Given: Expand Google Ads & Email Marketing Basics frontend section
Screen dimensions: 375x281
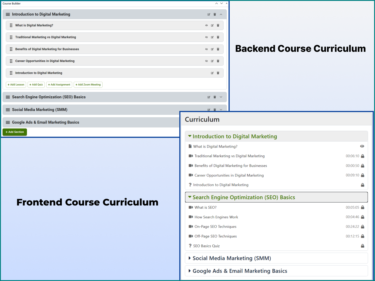Looking at the screenshot, I should point(240,271).
